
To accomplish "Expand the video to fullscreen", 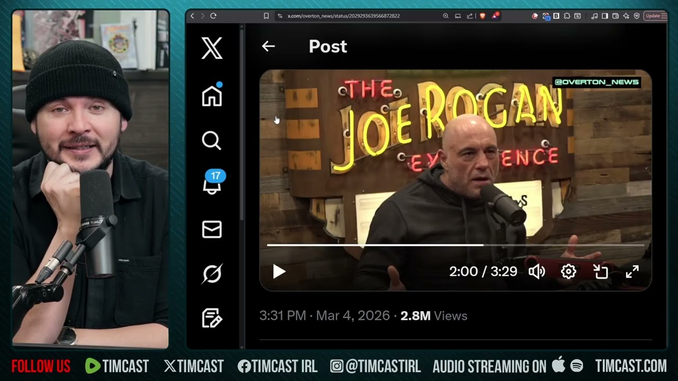I will point(632,271).
